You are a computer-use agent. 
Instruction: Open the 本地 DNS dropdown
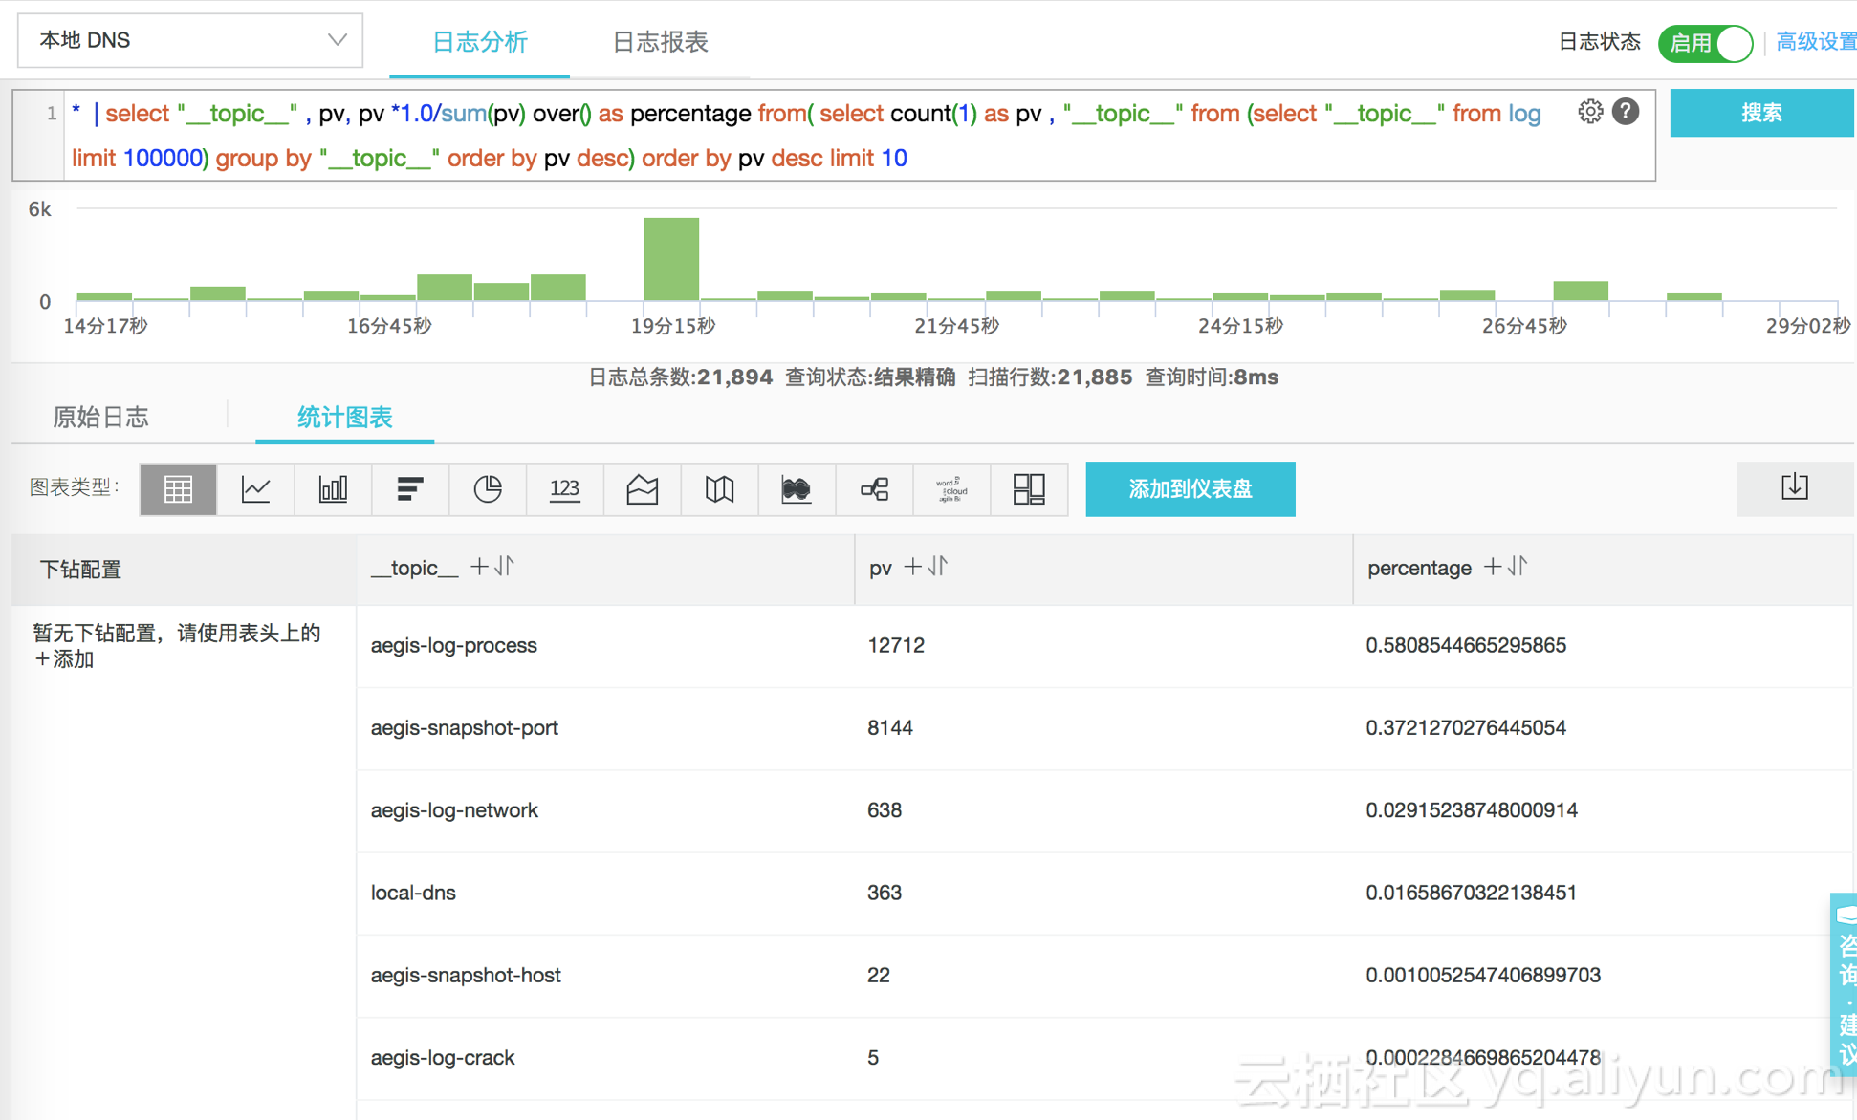tap(190, 40)
